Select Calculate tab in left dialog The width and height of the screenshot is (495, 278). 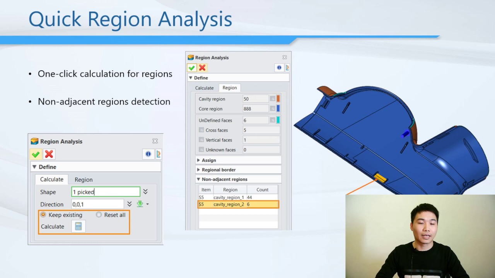[x=52, y=179]
